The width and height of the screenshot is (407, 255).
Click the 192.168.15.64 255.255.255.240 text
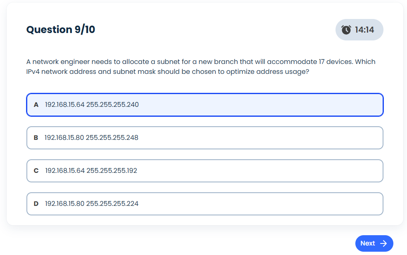(x=92, y=105)
